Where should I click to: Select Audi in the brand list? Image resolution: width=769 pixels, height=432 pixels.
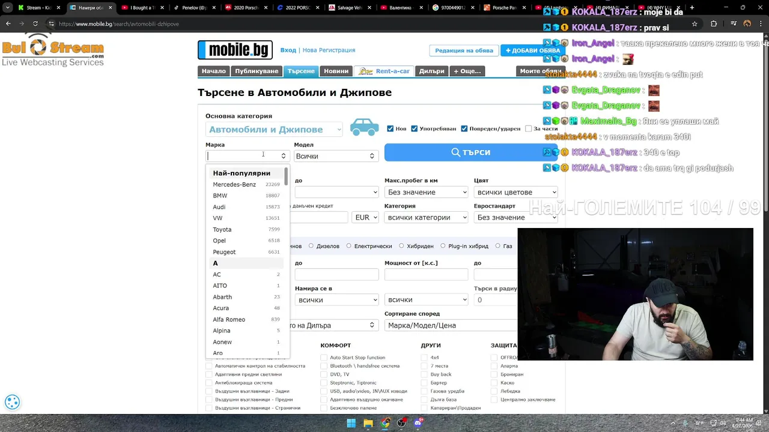tap(246, 207)
